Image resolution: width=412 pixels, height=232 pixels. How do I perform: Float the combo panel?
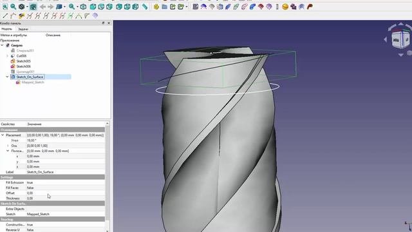click(x=103, y=23)
